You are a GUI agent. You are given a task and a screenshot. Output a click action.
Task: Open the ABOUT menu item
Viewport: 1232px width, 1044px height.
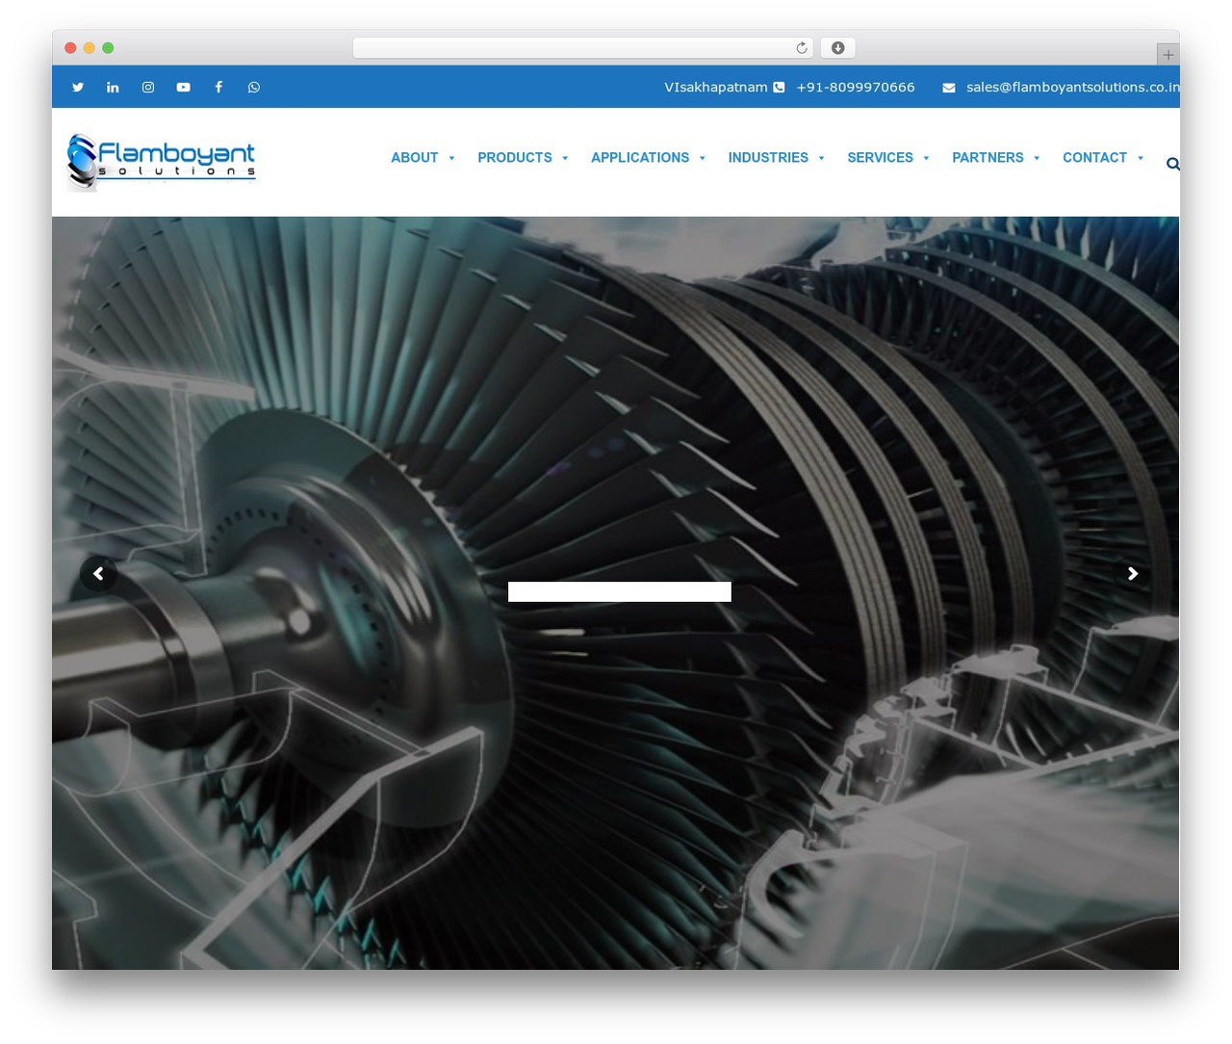tap(415, 158)
